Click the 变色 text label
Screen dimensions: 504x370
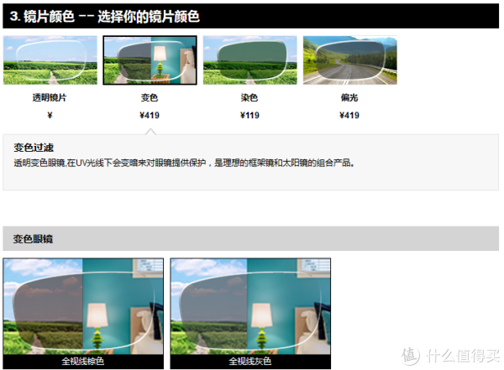[x=150, y=98]
